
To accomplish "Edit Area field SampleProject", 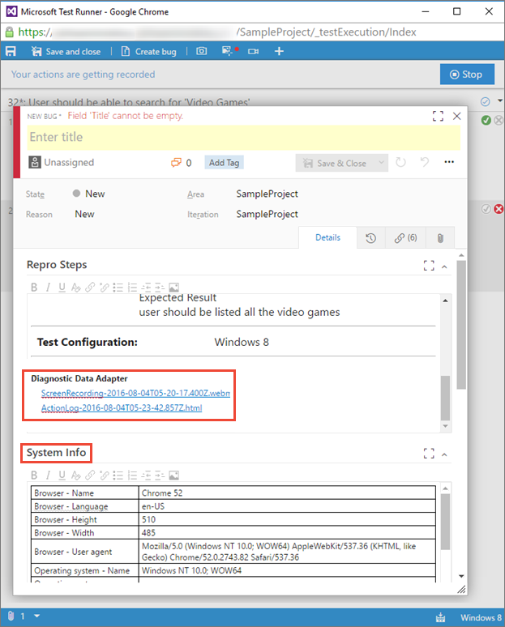I will 267,194.
